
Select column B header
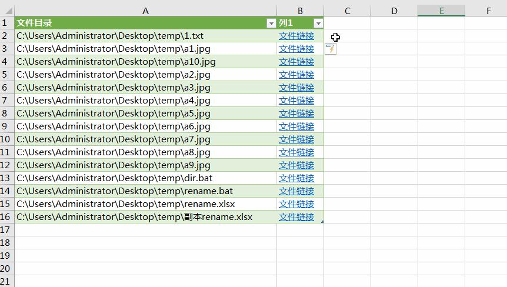[x=300, y=11]
